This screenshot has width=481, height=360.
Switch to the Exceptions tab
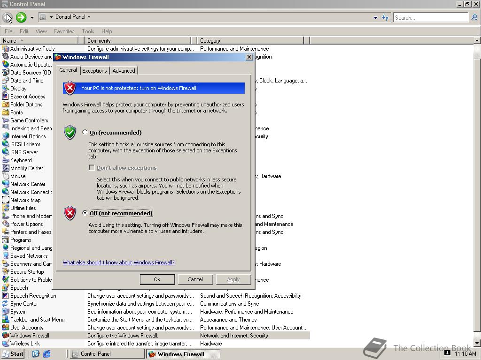pyautogui.click(x=94, y=71)
